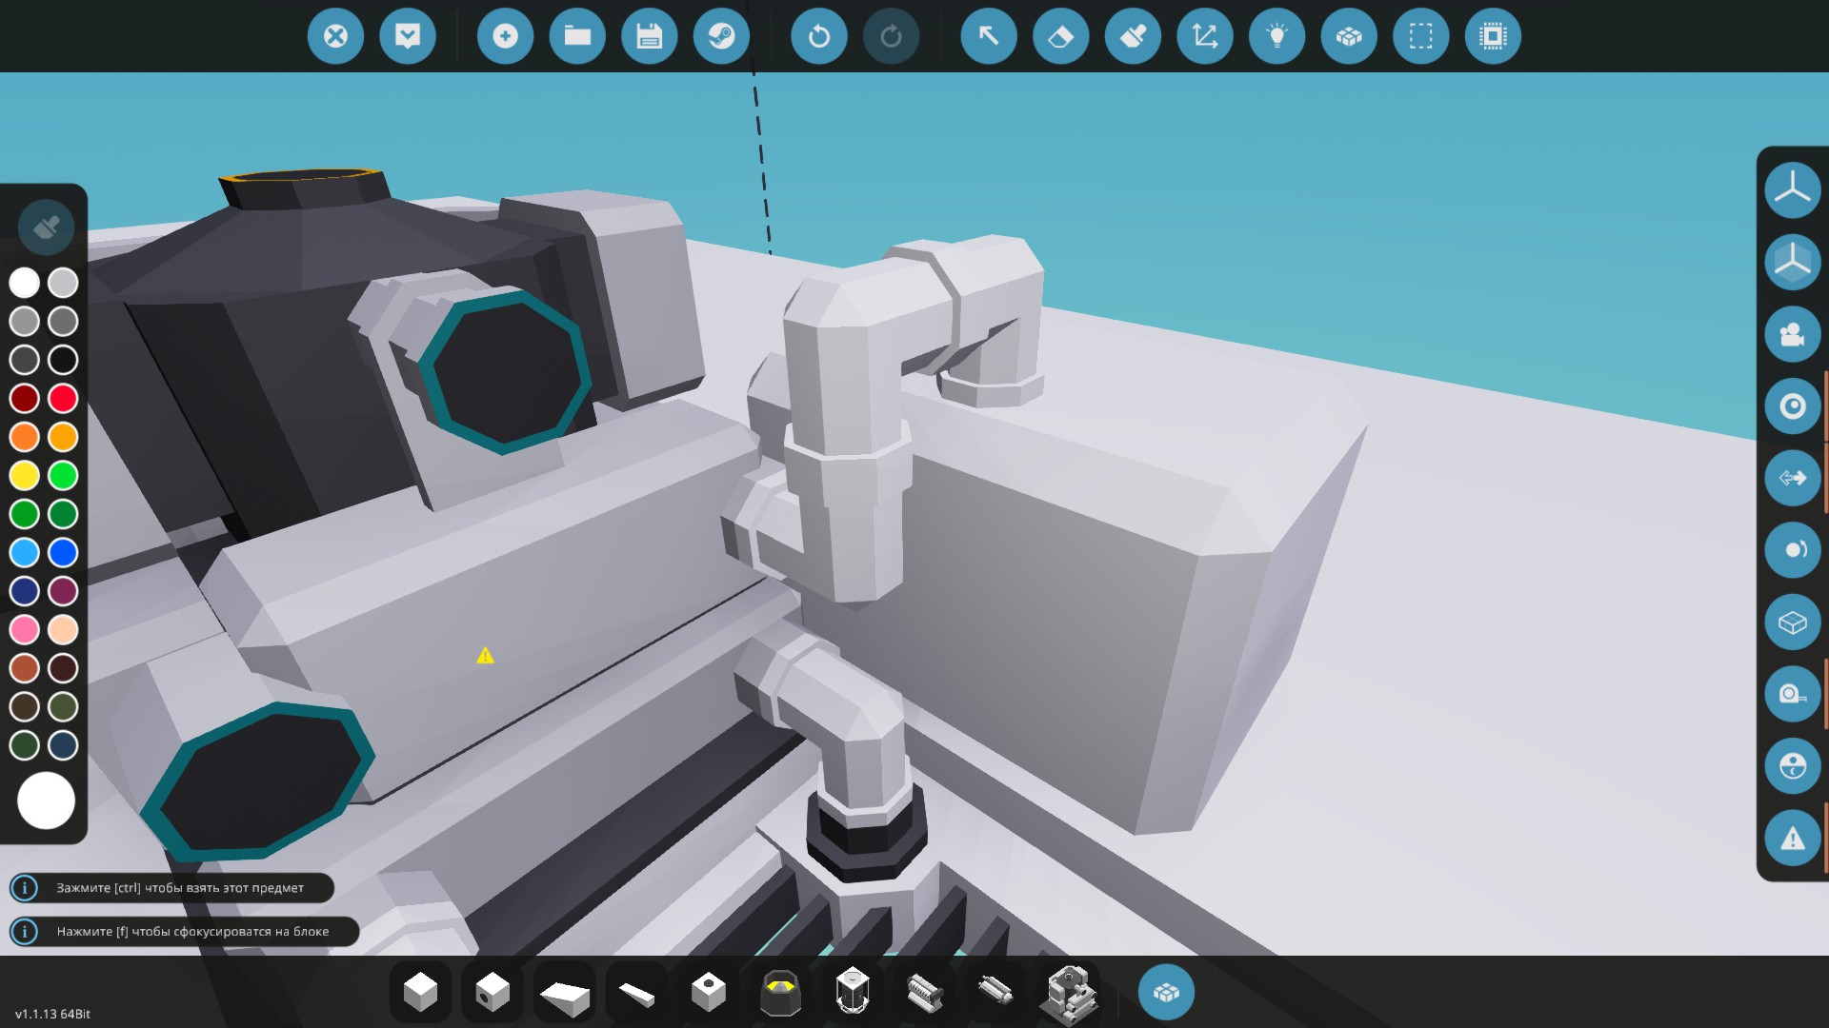This screenshot has height=1028, width=1829.
Task: Open the vehicle file folder icon
Action: pyautogui.click(x=577, y=36)
